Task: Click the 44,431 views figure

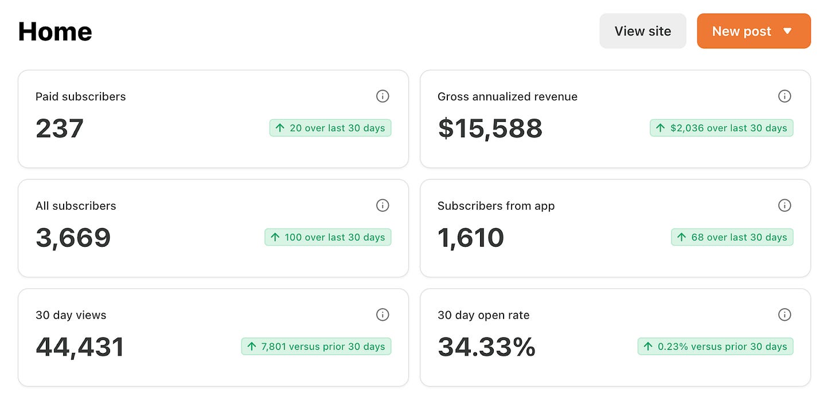Action: coord(80,347)
